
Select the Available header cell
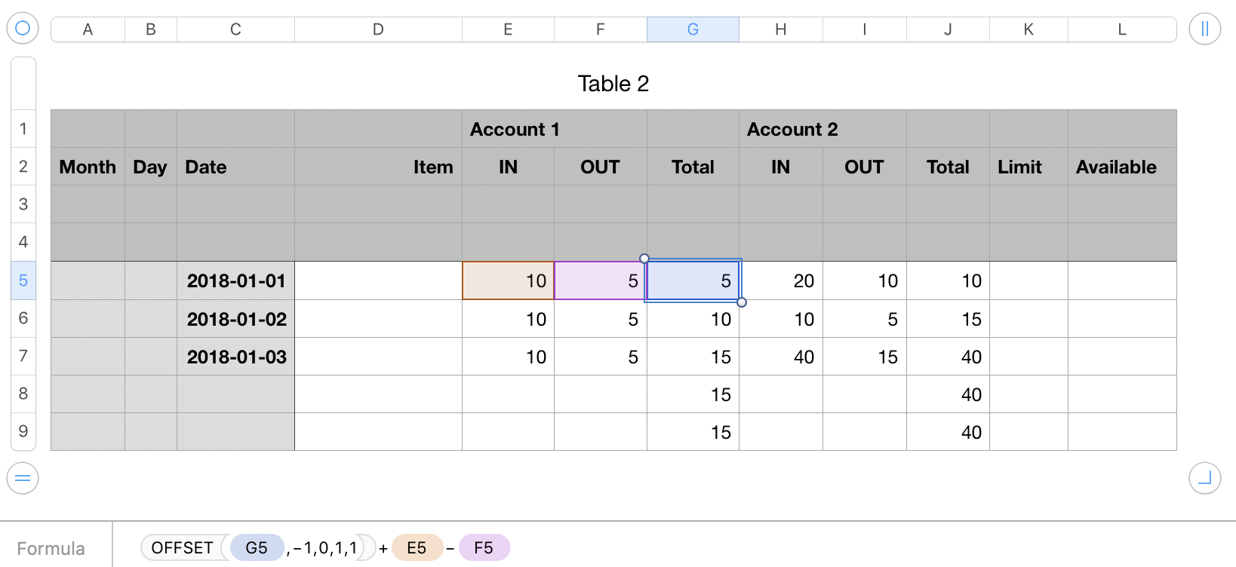tap(1116, 167)
